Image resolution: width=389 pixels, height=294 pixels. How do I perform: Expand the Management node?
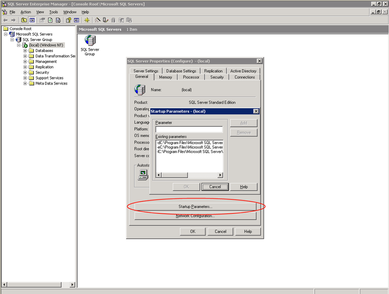pos(25,62)
